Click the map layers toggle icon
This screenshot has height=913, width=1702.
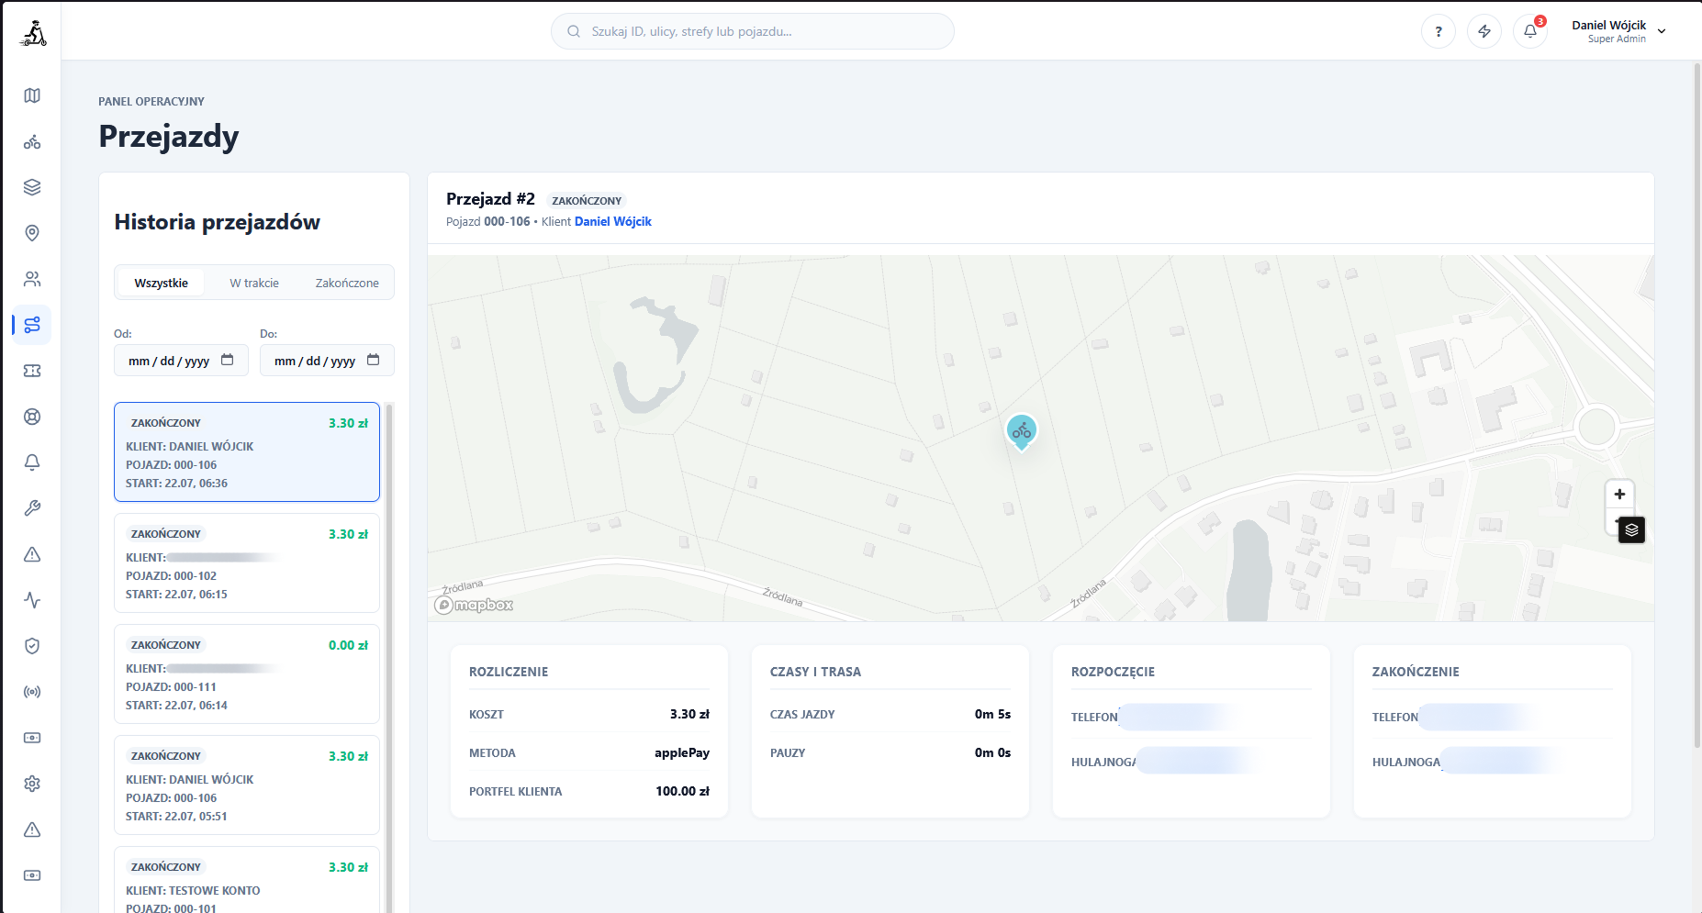[x=1631, y=529]
